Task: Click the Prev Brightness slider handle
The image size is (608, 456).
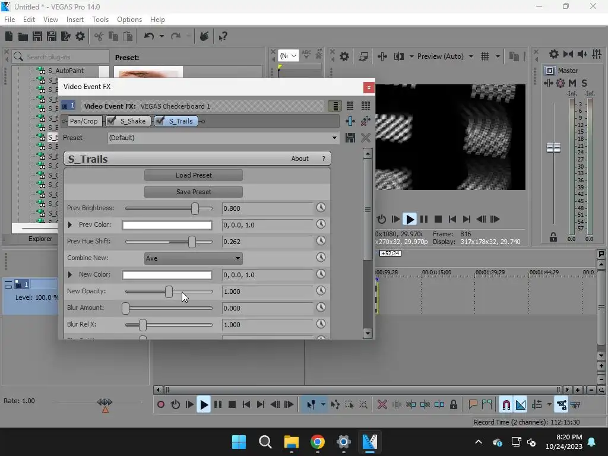Action: [195, 208]
